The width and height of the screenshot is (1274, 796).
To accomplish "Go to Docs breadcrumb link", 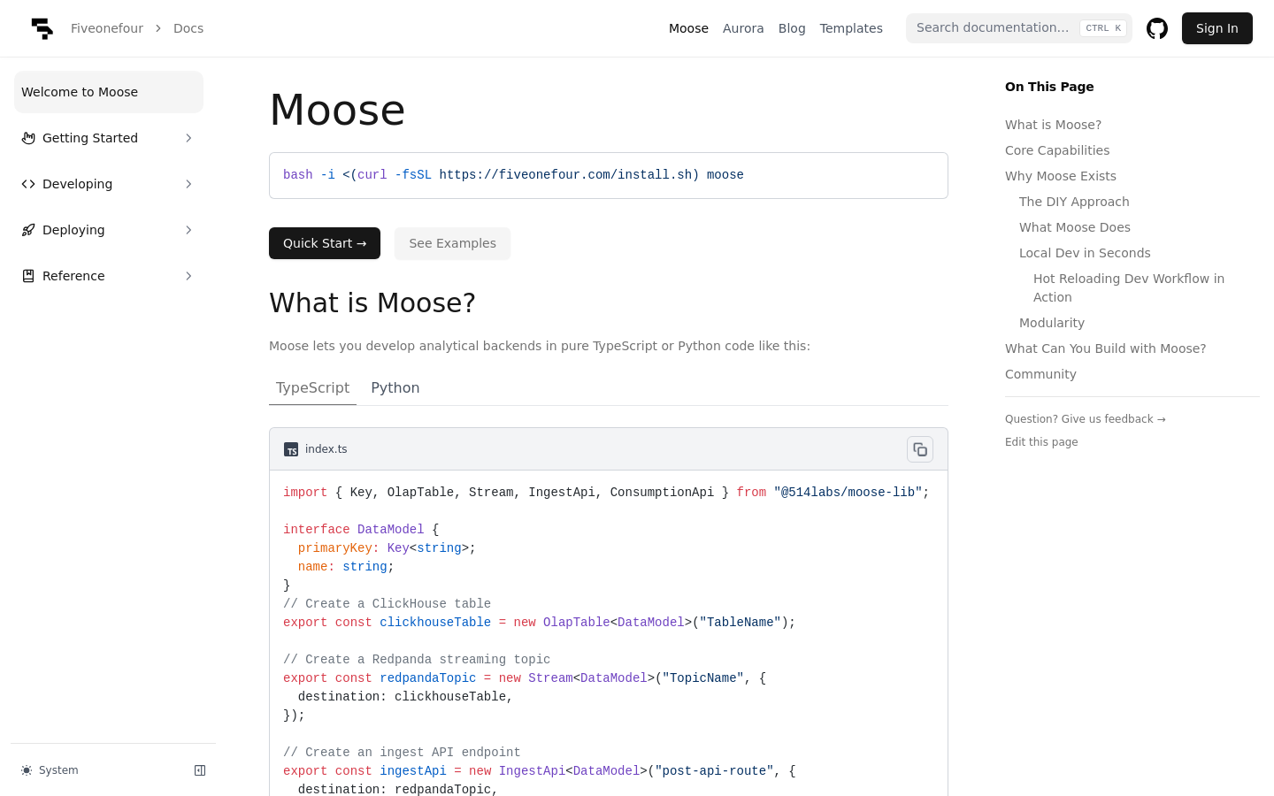I will (x=188, y=28).
